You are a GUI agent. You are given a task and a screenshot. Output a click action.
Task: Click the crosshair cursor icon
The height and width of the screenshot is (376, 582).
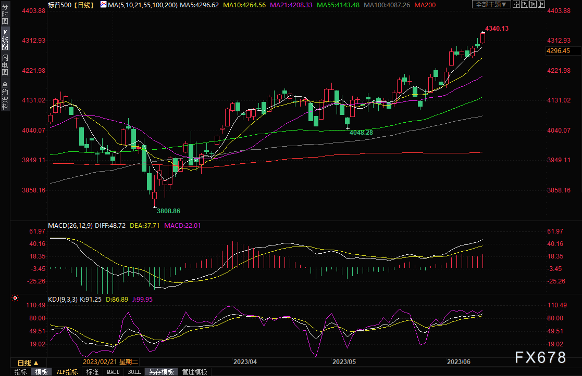[x=516, y=5]
